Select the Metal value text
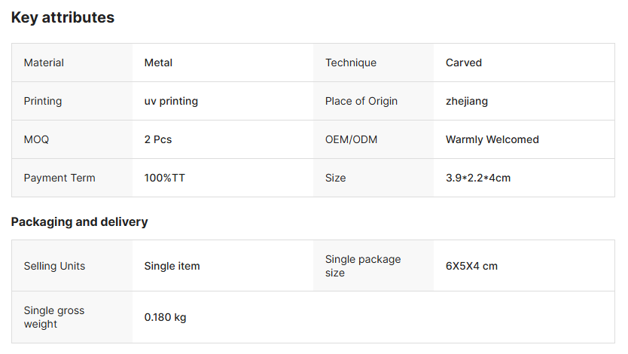The width and height of the screenshot is (628, 354). [158, 63]
